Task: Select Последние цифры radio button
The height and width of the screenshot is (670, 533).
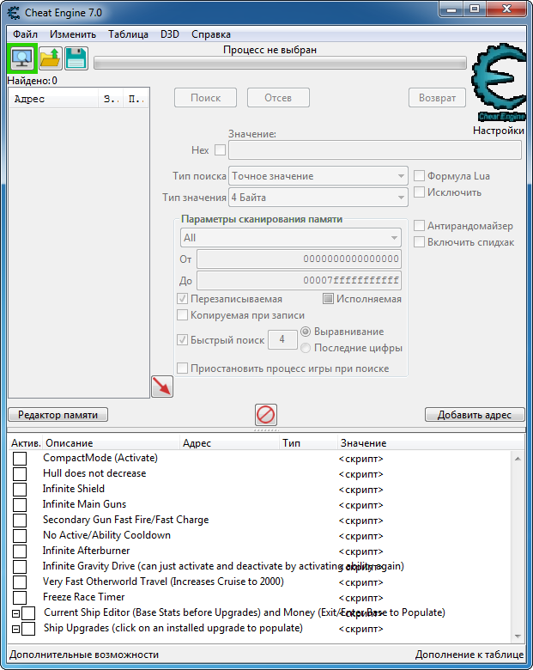Action: click(x=306, y=348)
